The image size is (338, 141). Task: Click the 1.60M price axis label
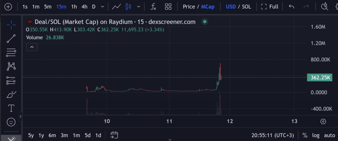tap(318, 27)
